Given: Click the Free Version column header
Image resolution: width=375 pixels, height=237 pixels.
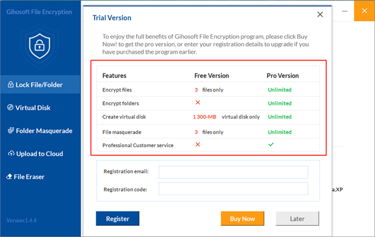Looking at the screenshot, I should click(212, 75).
